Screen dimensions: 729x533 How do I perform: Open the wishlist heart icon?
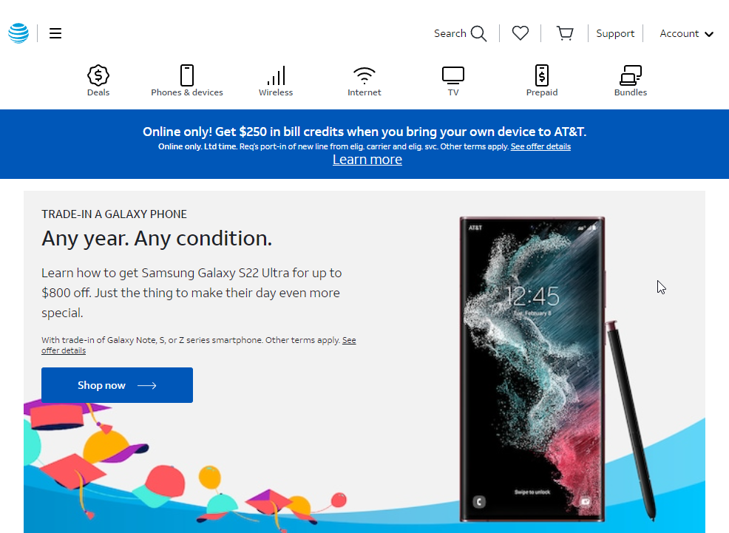(521, 33)
